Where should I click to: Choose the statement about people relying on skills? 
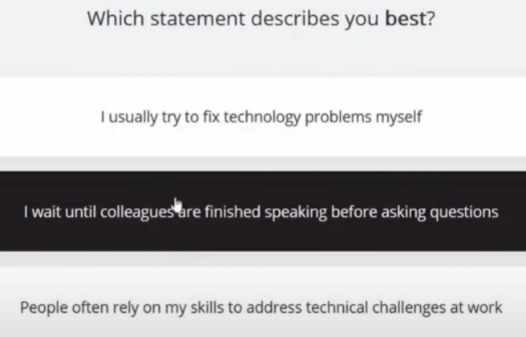point(263,302)
